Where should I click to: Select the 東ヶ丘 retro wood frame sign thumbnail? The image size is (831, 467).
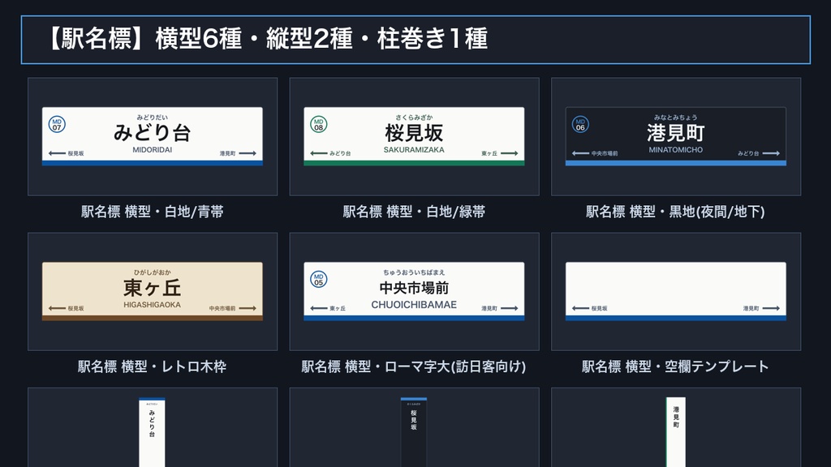click(153, 292)
